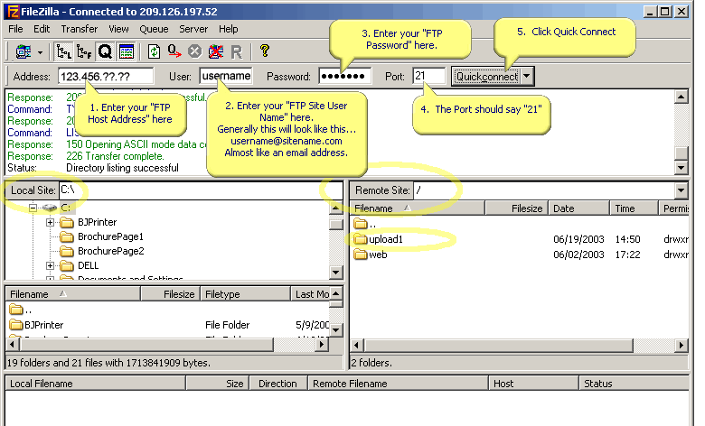Click the disconnect from server icon
Viewport: 705px width, 426px height.
[216, 52]
